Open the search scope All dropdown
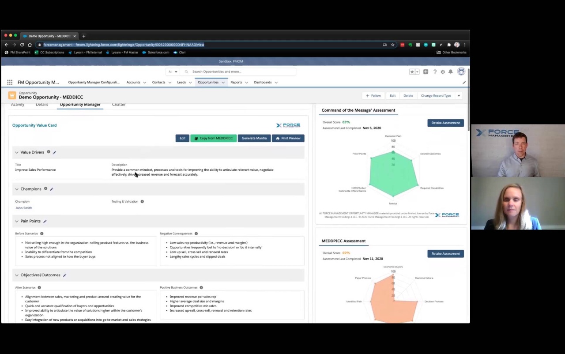 coord(173,72)
